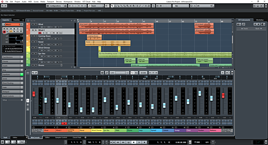Select the Object Selection arrow tool
This screenshot has width=268, height=145.
pos(112,6)
